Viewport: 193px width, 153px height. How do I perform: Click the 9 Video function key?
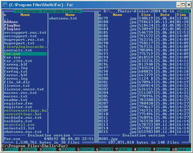coord(161,149)
